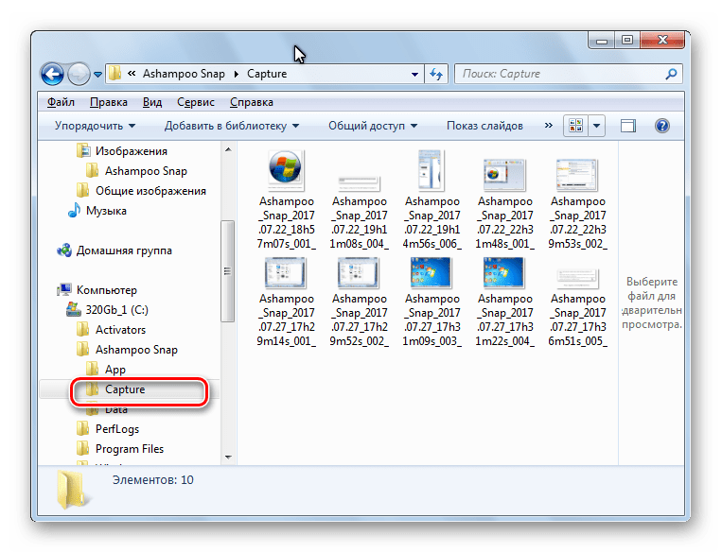Toggle the preview pane button
Viewport: 722px width, 553px height.
(628, 126)
